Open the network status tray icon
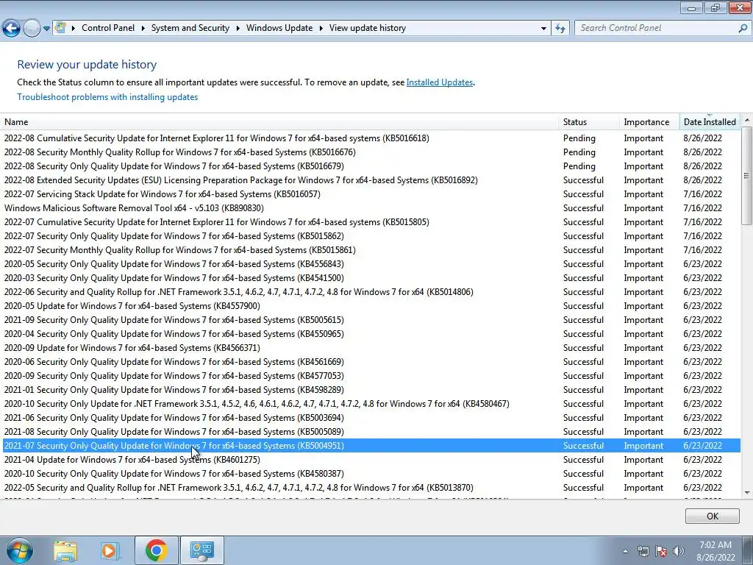This screenshot has width=753, height=565. 643,551
